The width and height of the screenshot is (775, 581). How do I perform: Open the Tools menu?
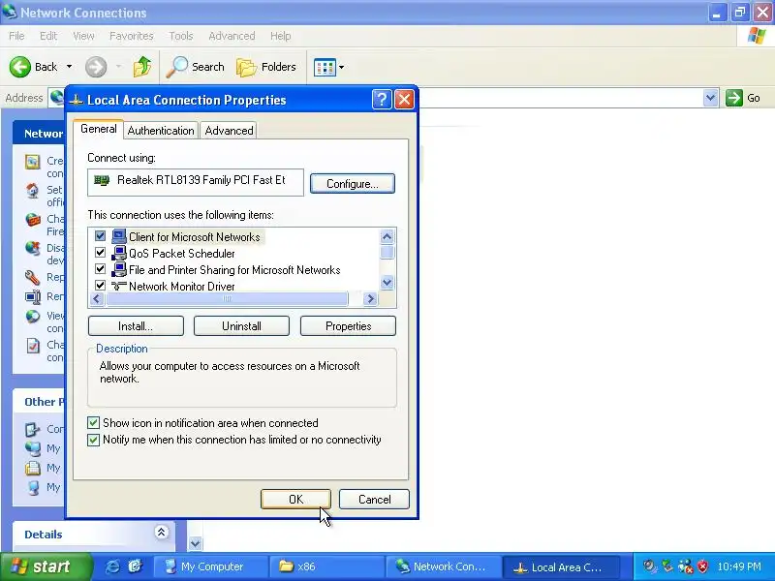[x=181, y=36]
